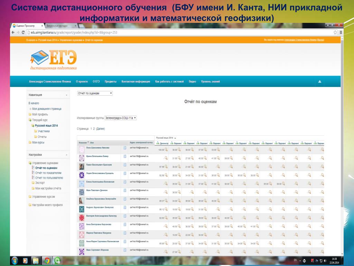Open the magnifier next to grade 85.37
Viewport: 354px width, 266px height.
pyautogui.click(x=166, y=201)
